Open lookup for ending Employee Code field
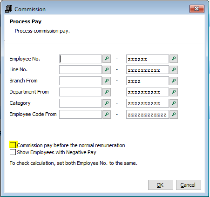 point(174,115)
